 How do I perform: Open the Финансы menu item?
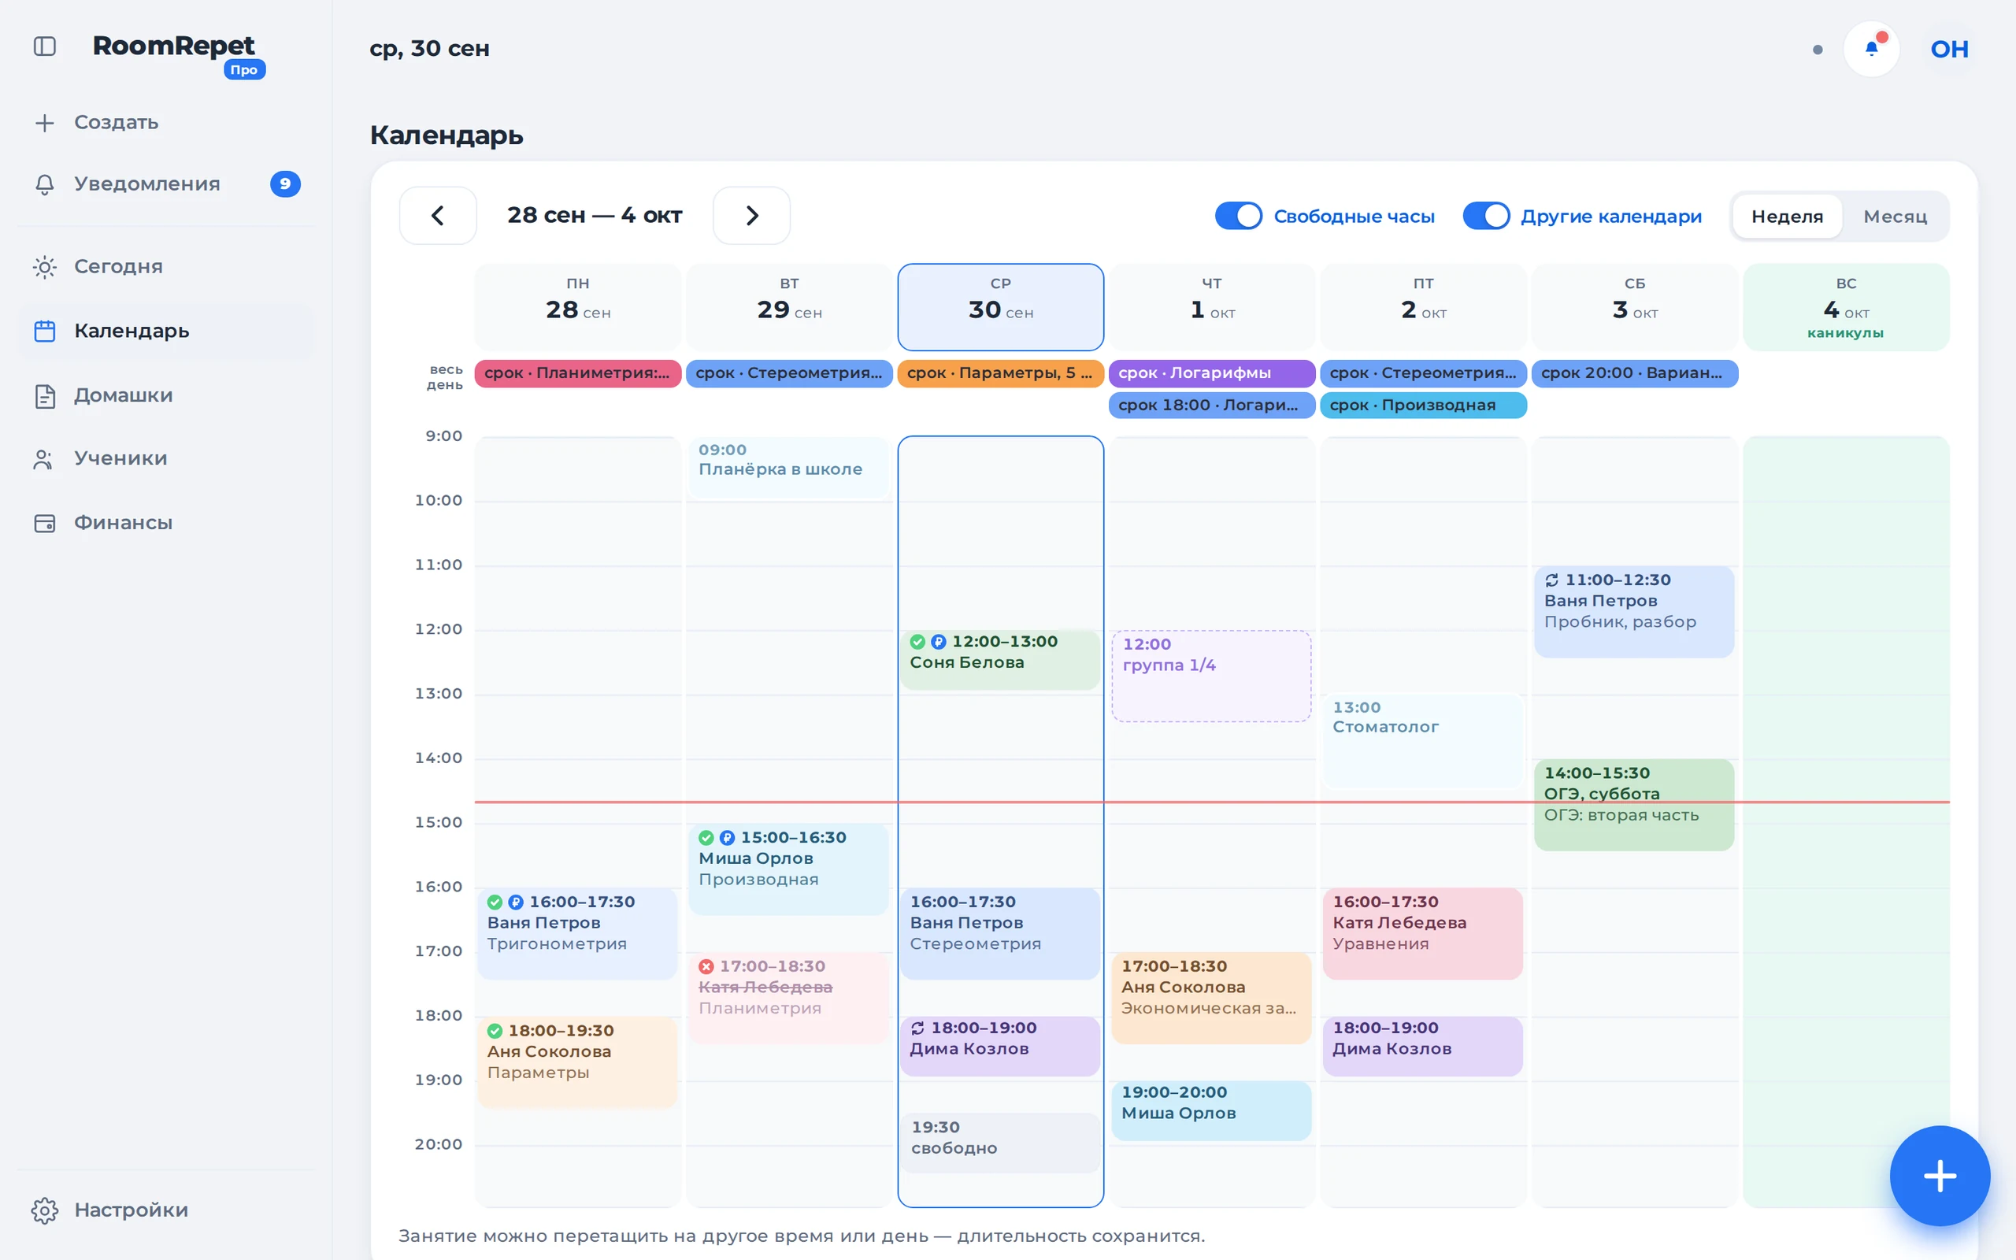tap(165, 524)
